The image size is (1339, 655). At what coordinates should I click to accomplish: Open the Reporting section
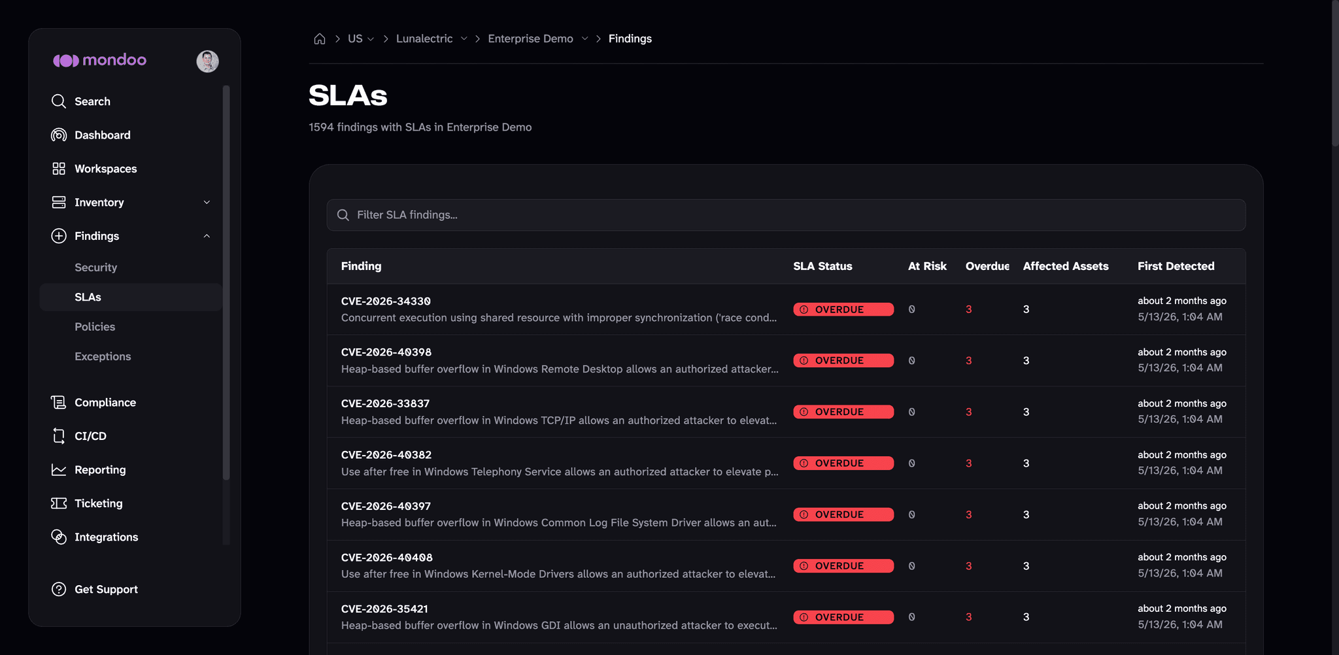100,469
